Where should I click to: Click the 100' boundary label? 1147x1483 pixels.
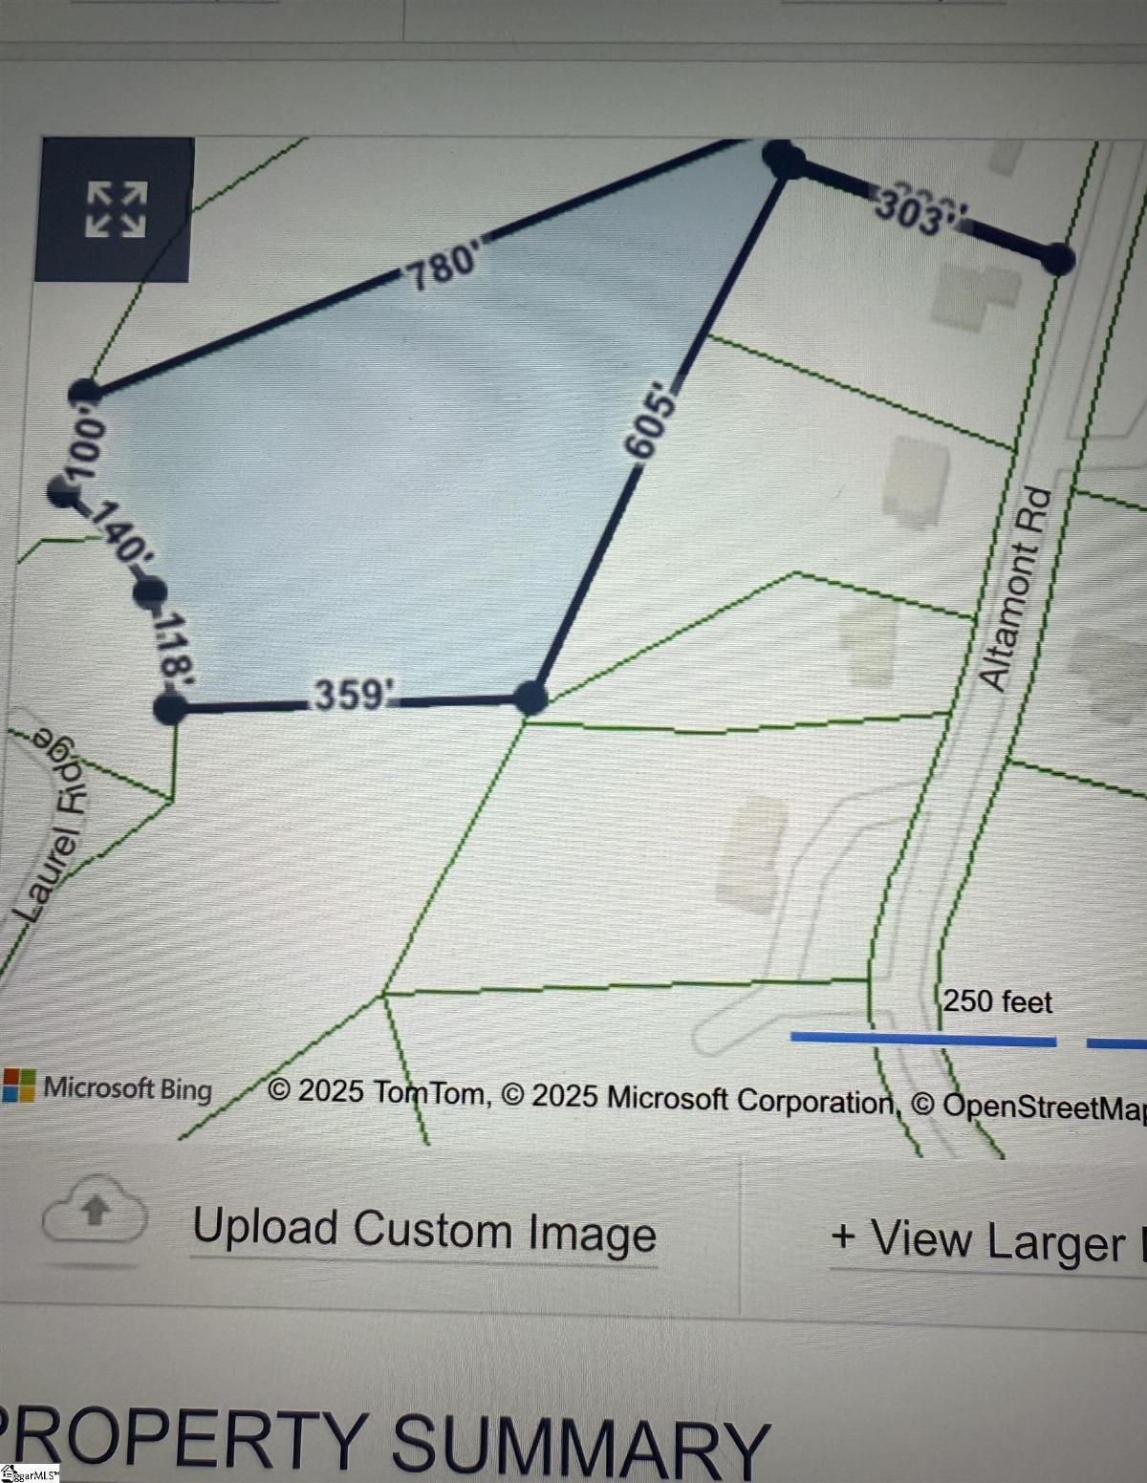coord(82,448)
